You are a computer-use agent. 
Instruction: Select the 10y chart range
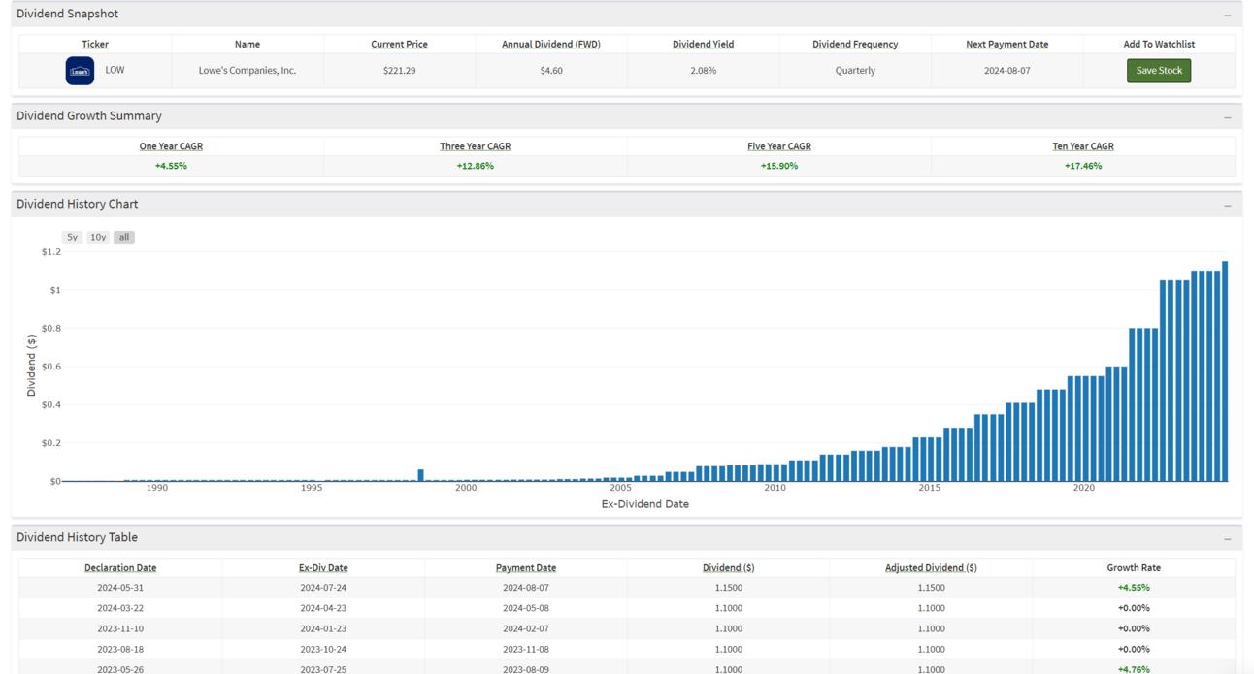click(98, 237)
